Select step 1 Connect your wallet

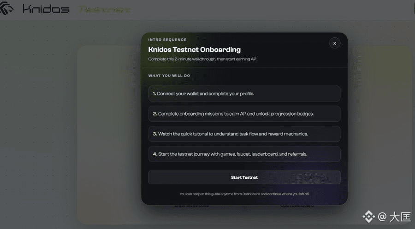click(244, 94)
